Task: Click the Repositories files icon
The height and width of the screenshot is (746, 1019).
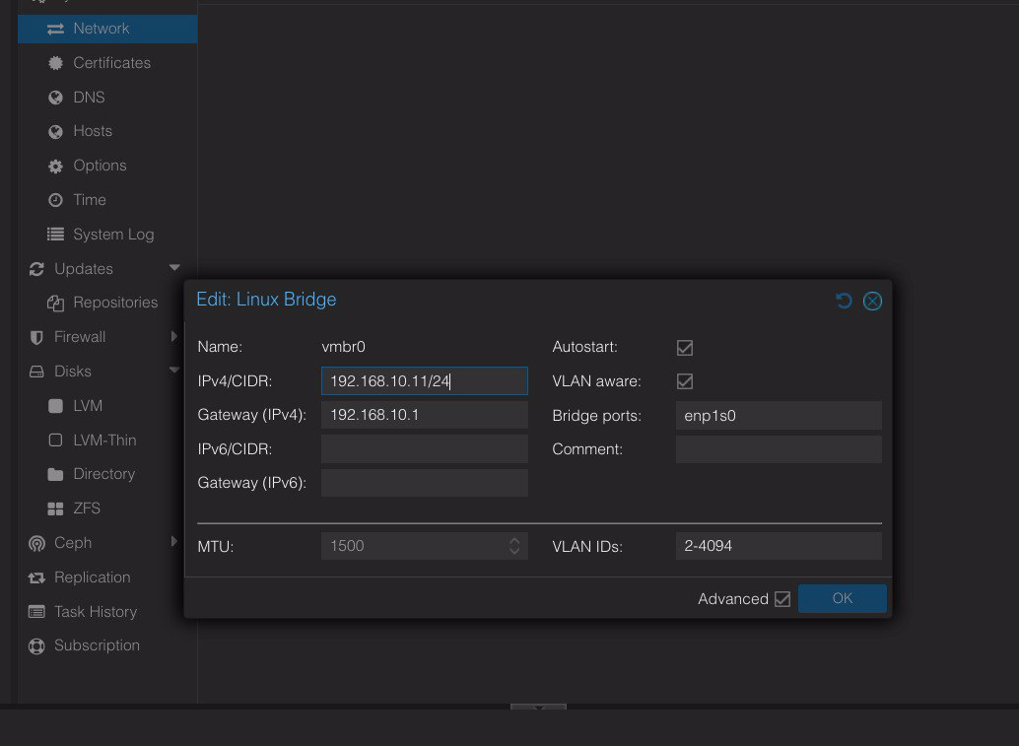Action: point(56,304)
